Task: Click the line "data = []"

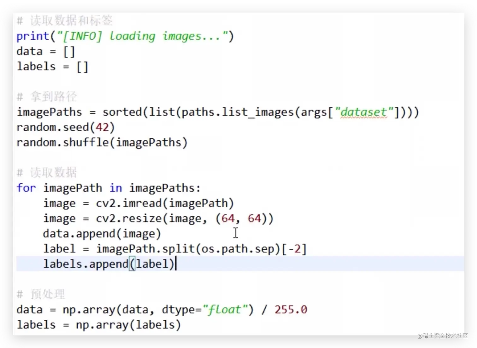Action: [x=46, y=51]
